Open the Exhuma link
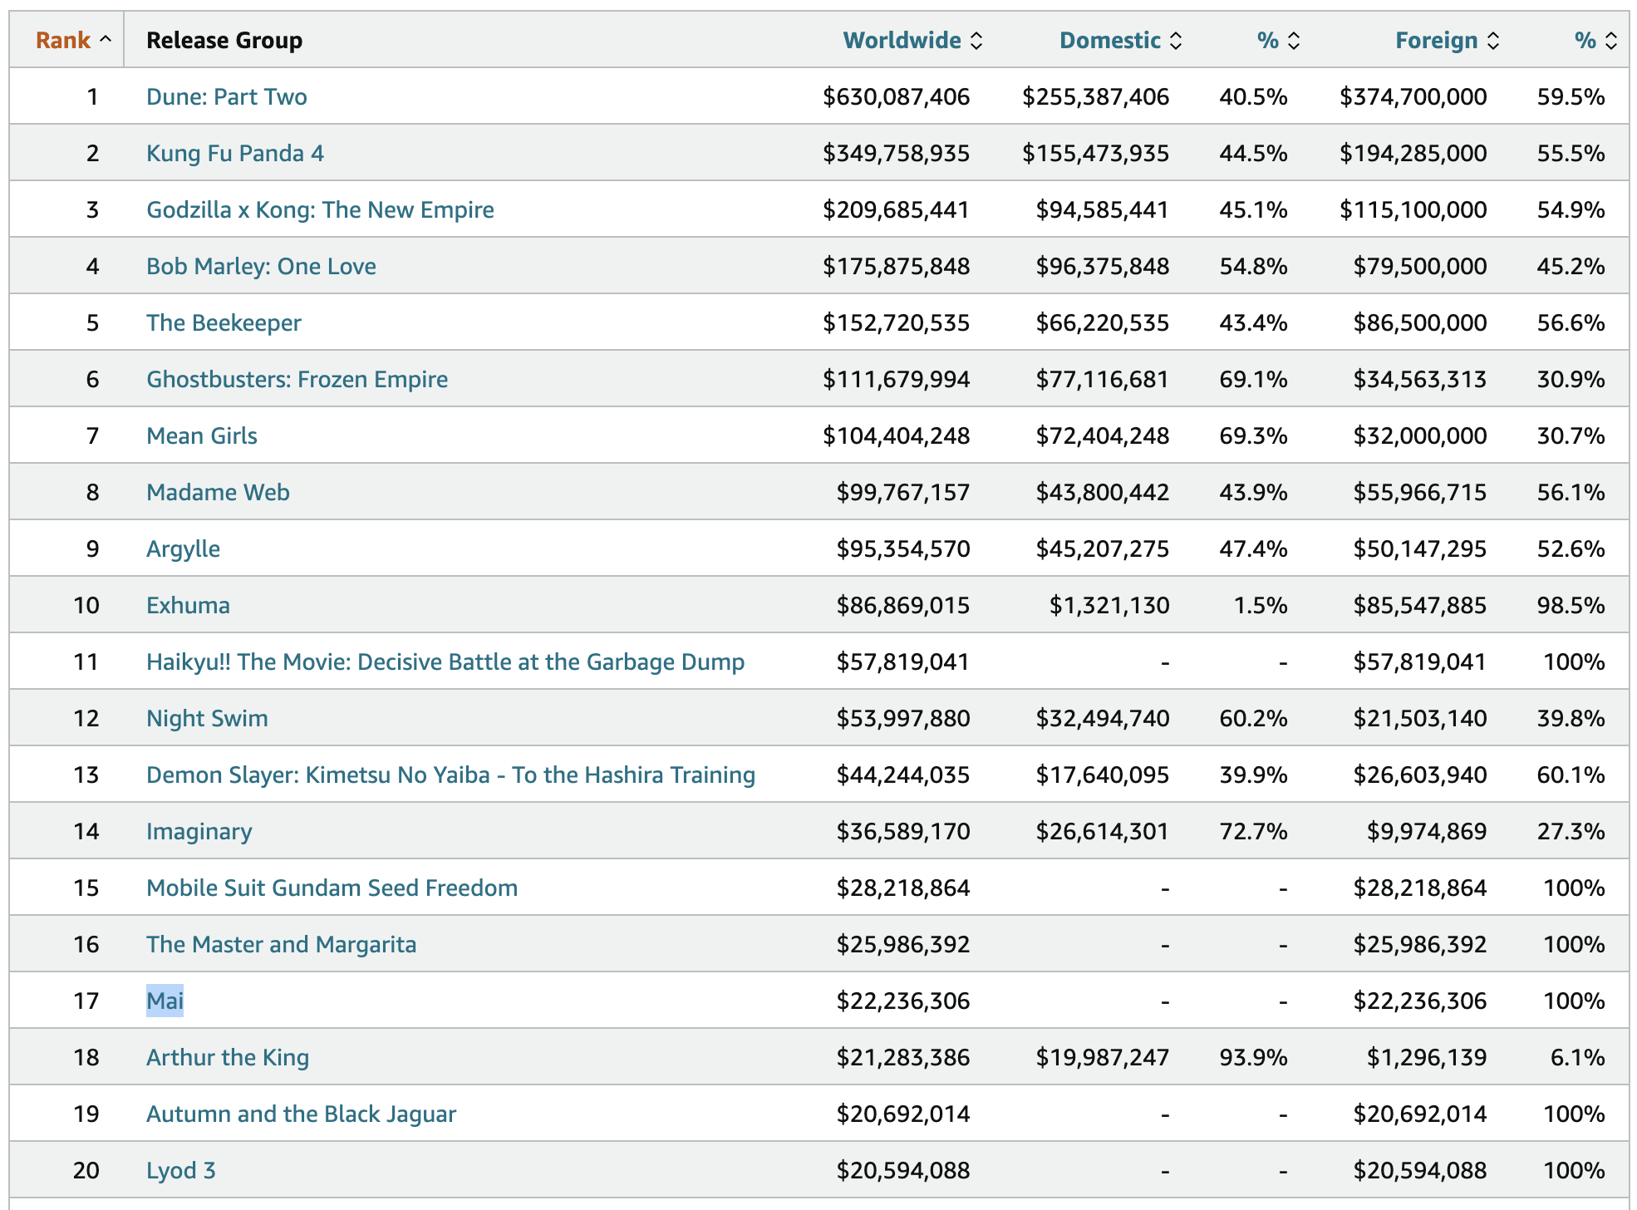The width and height of the screenshot is (1637, 1210). pos(188,605)
